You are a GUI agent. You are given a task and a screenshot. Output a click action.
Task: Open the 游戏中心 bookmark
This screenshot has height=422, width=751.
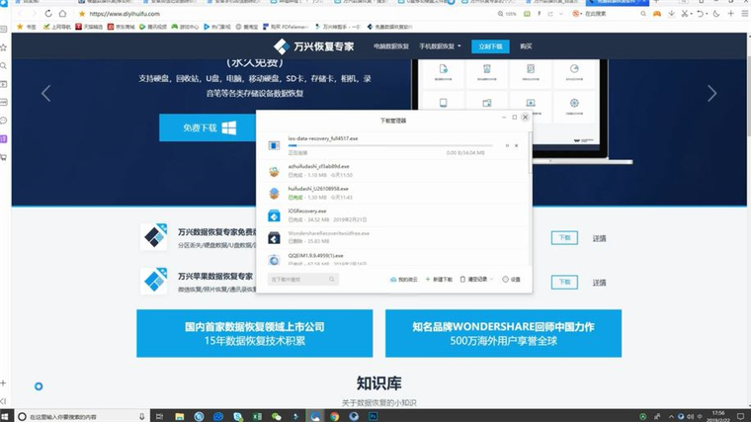pyautogui.click(x=185, y=27)
